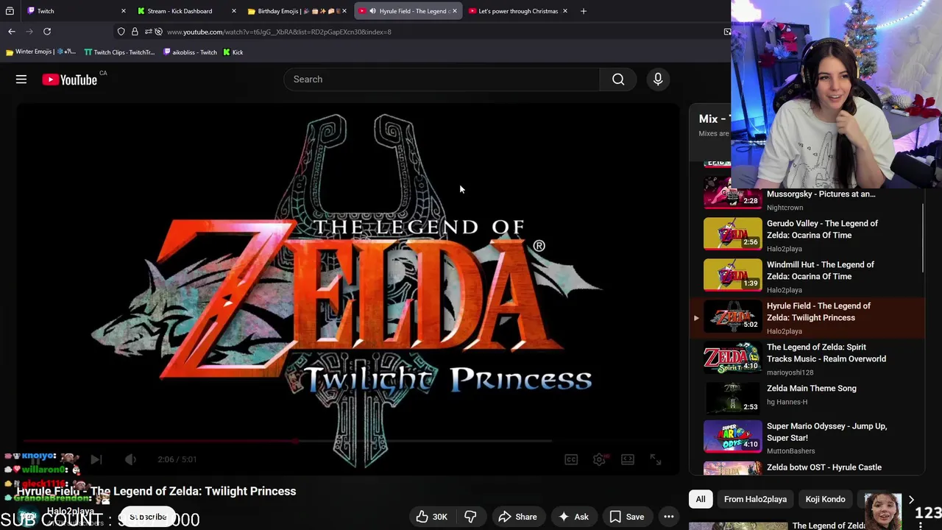Select the All filter chip

click(x=701, y=499)
